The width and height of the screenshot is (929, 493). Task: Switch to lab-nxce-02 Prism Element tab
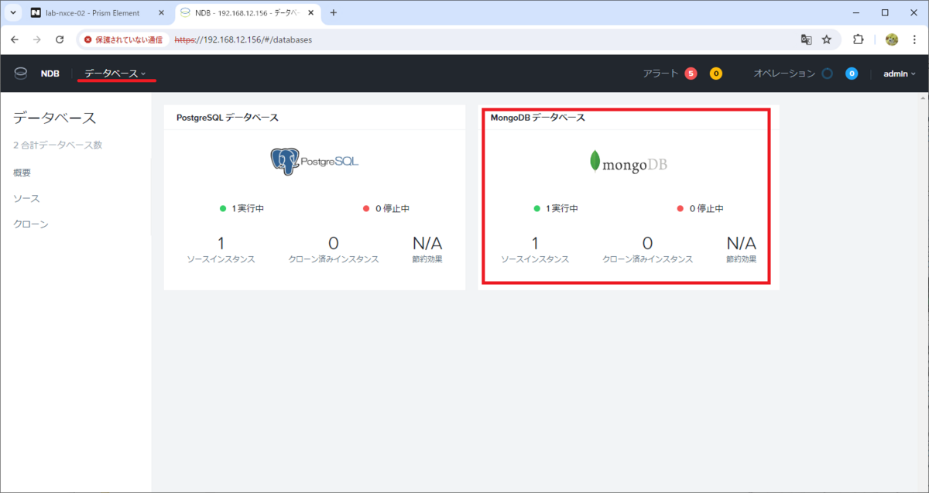[x=98, y=13]
